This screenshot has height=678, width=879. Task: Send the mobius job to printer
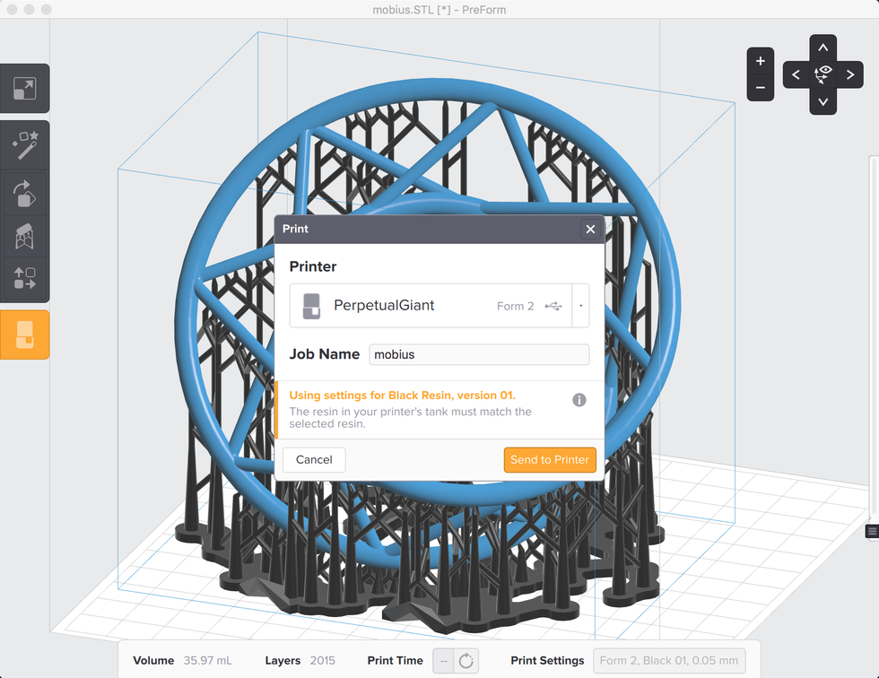tap(550, 459)
